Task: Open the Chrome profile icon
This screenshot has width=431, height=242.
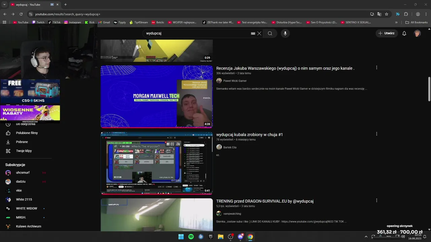Action: point(418,14)
